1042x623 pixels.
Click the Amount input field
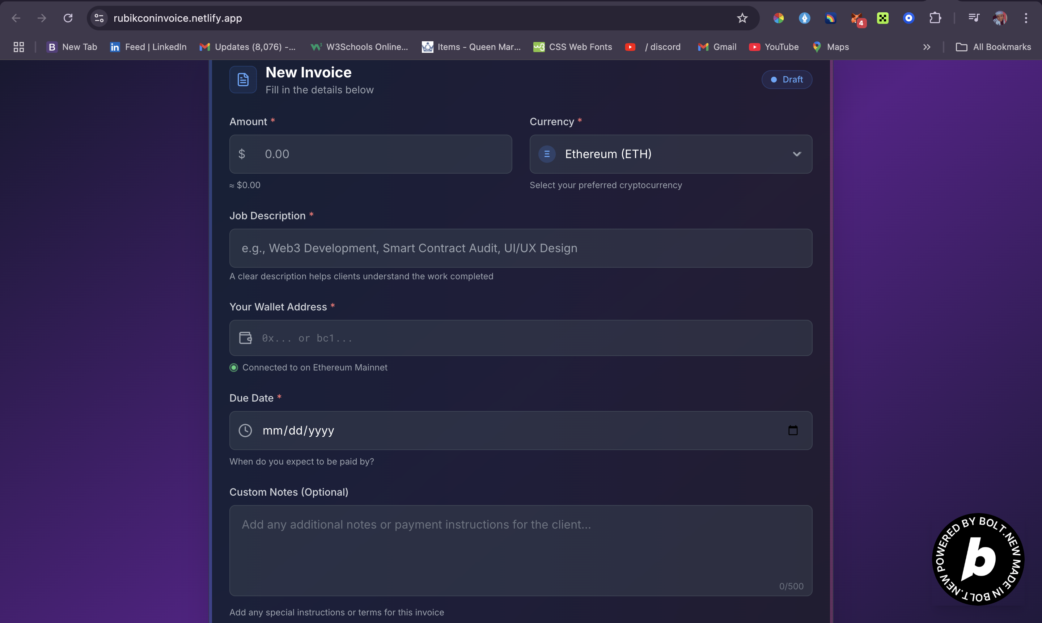tap(378, 154)
